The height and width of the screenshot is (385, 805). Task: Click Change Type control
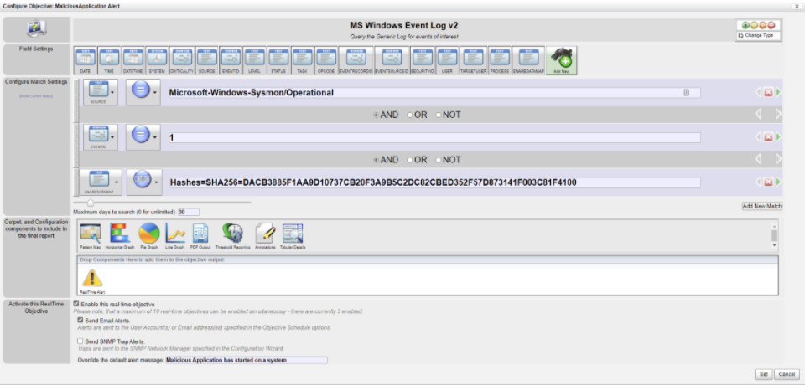(759, 35)
